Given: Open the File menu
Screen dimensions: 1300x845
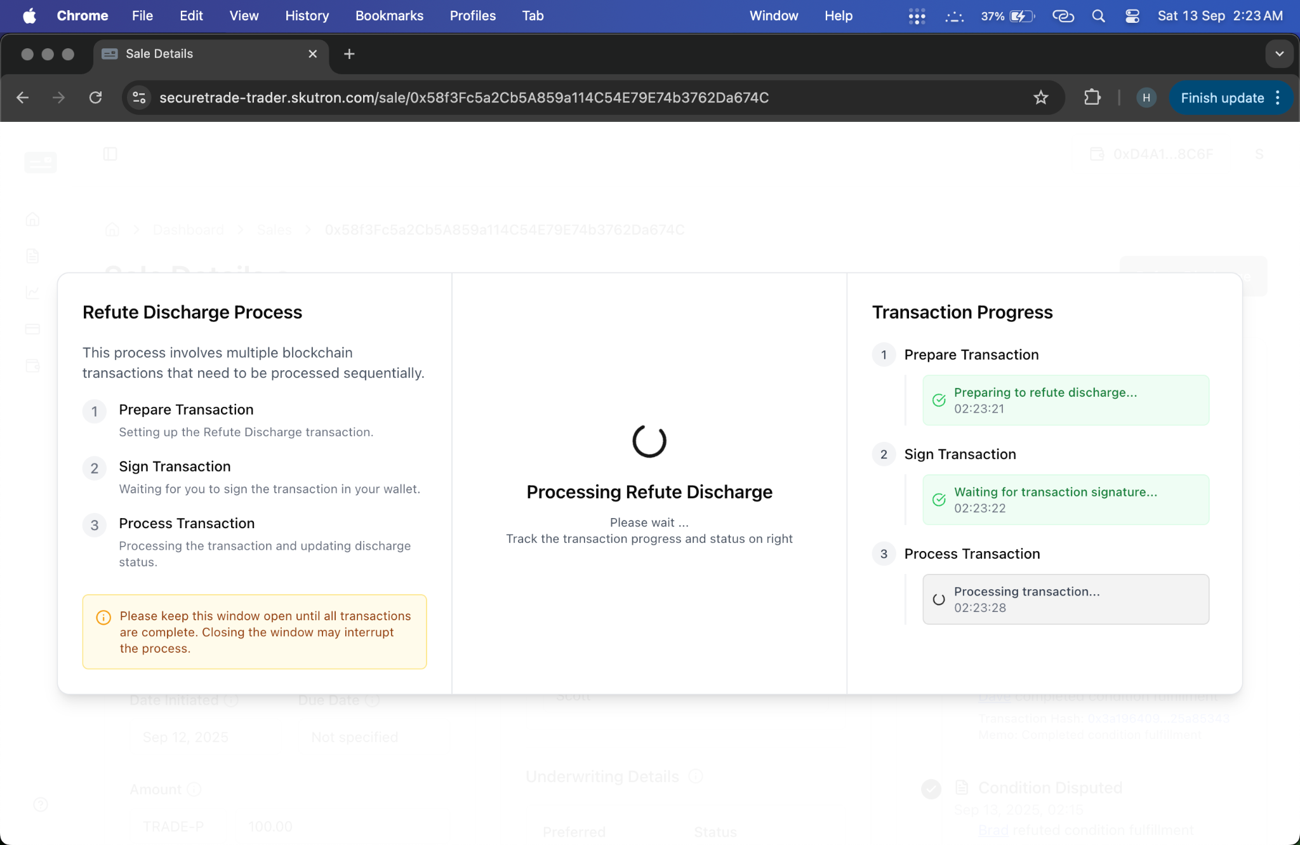Looking at the screenshot, I should click(142, 16).
